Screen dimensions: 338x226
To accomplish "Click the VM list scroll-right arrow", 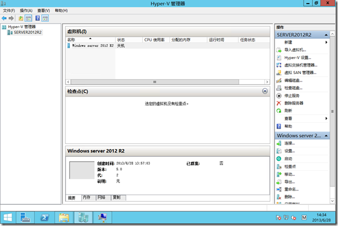I will coord(267,82).
